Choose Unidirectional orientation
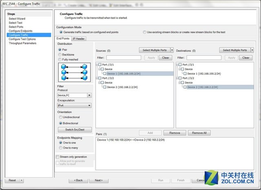Viewport: 261px width, 190px height. point(60,117)
